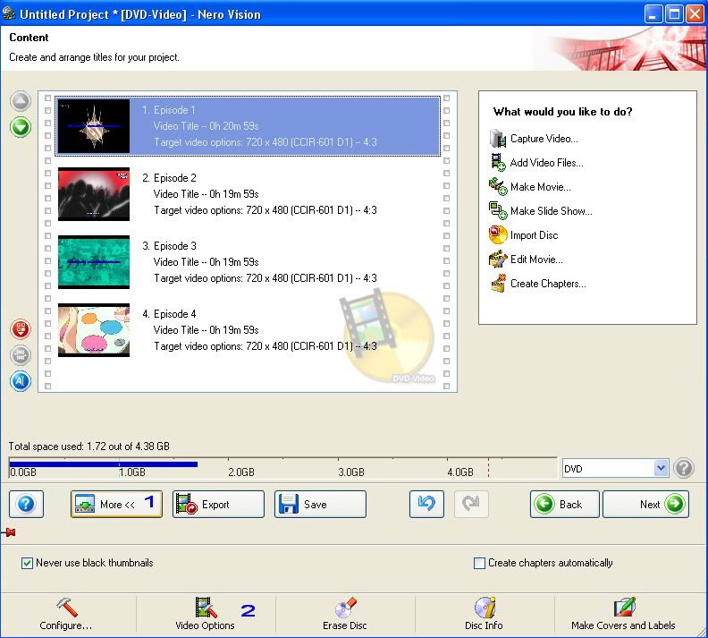This screenshot has width=708, height=638.
Task: Click 'Video Title -- 0h 20m 59s' text
Action: 206,126
